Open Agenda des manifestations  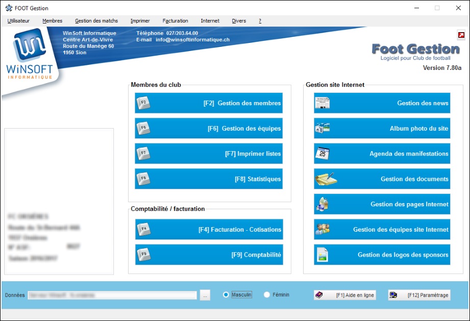click(x=382, y=154)
